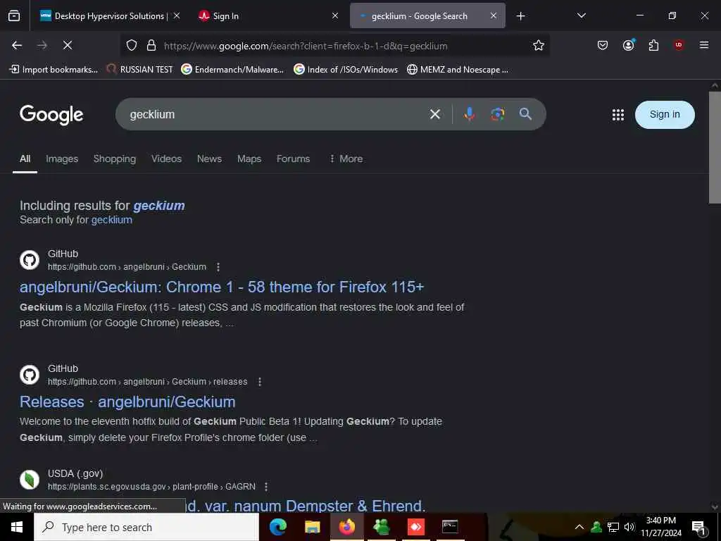Viewport: 721px width, 541px height.
Task: Open the Index of /ISOs/Windows bookmark
Action: pos(346,70)
